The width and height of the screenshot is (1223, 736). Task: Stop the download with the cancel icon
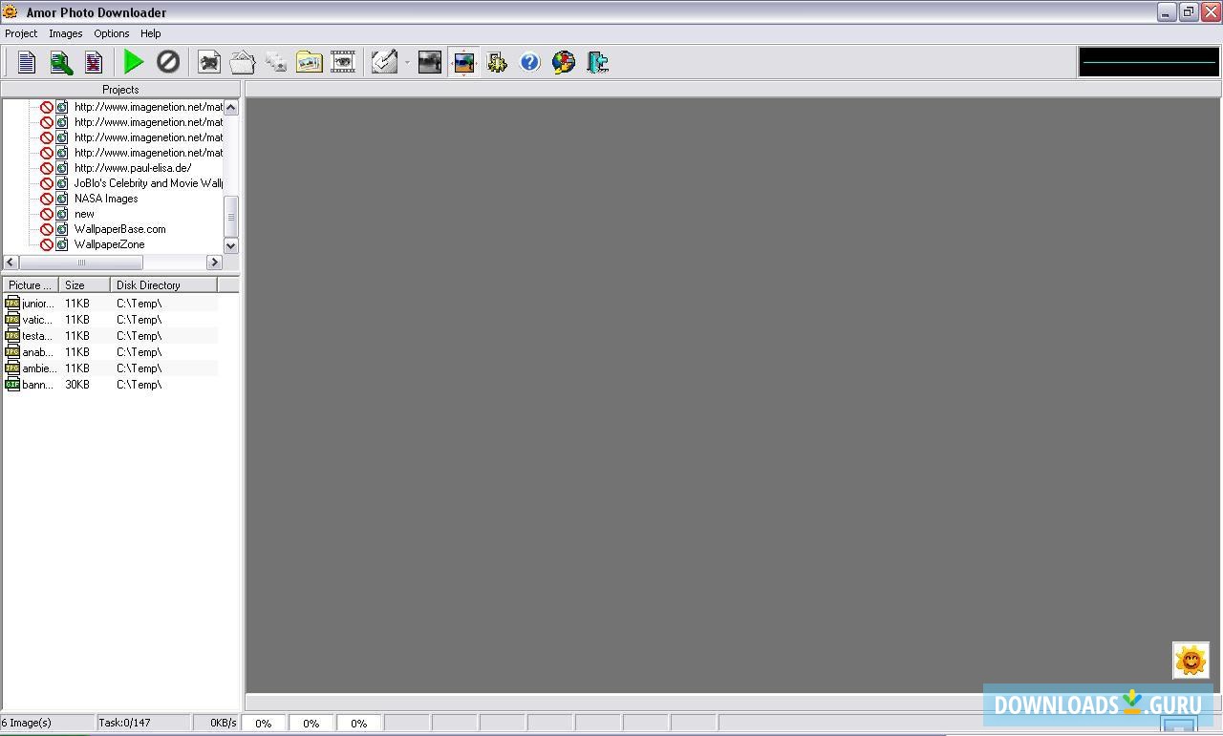pyautogui.click(x=168, y=61)
